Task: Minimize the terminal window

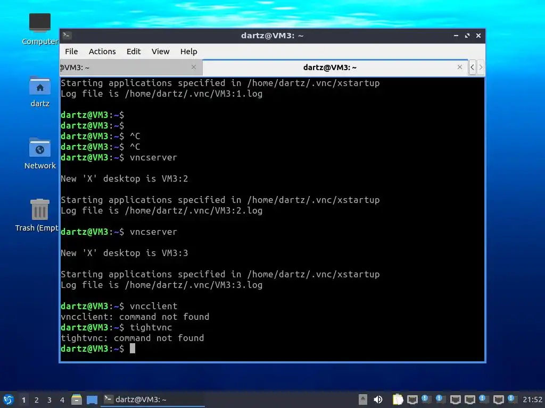Action: [456, 36]
